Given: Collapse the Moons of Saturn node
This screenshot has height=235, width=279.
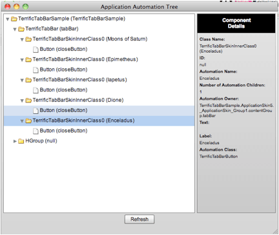Looking at the screenshot, I should [22, 40].
